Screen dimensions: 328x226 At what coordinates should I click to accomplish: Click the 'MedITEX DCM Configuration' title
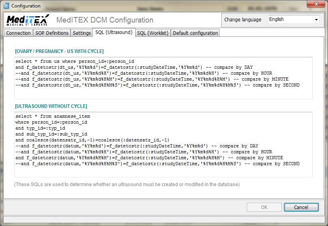tap(105, 20)
